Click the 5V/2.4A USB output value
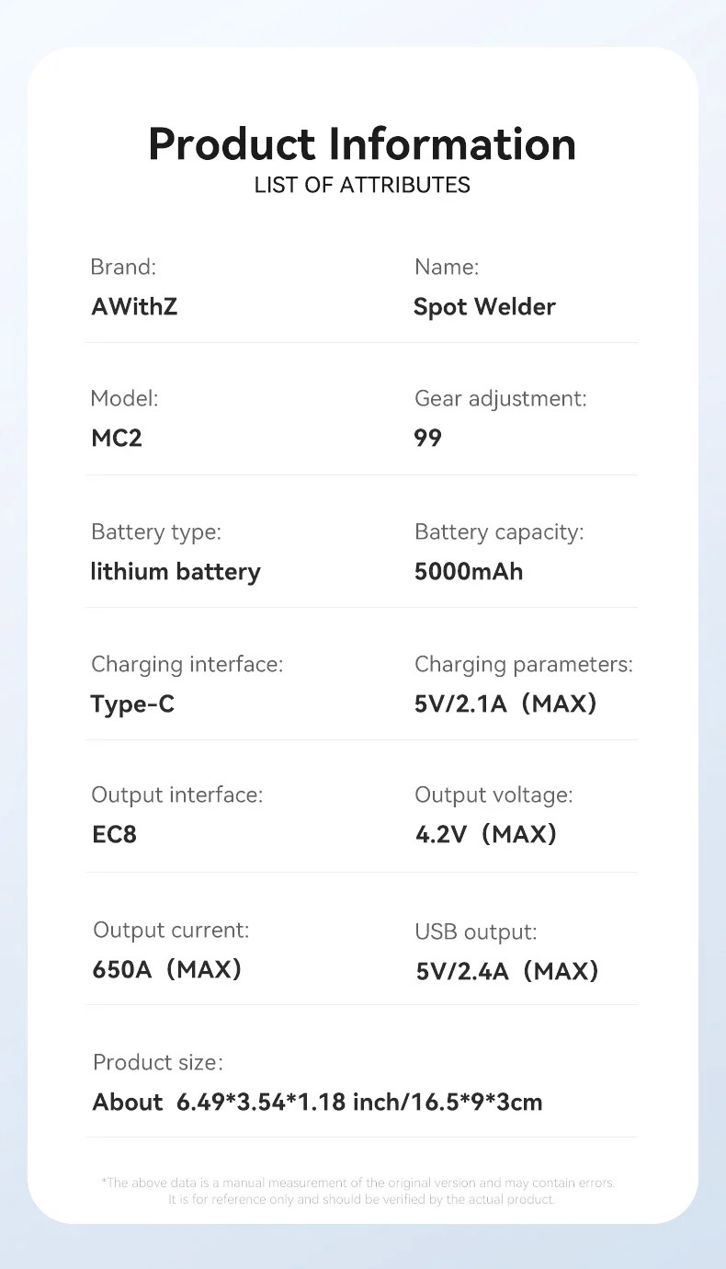Screen dimensions: 726x1269 point(507,971)
